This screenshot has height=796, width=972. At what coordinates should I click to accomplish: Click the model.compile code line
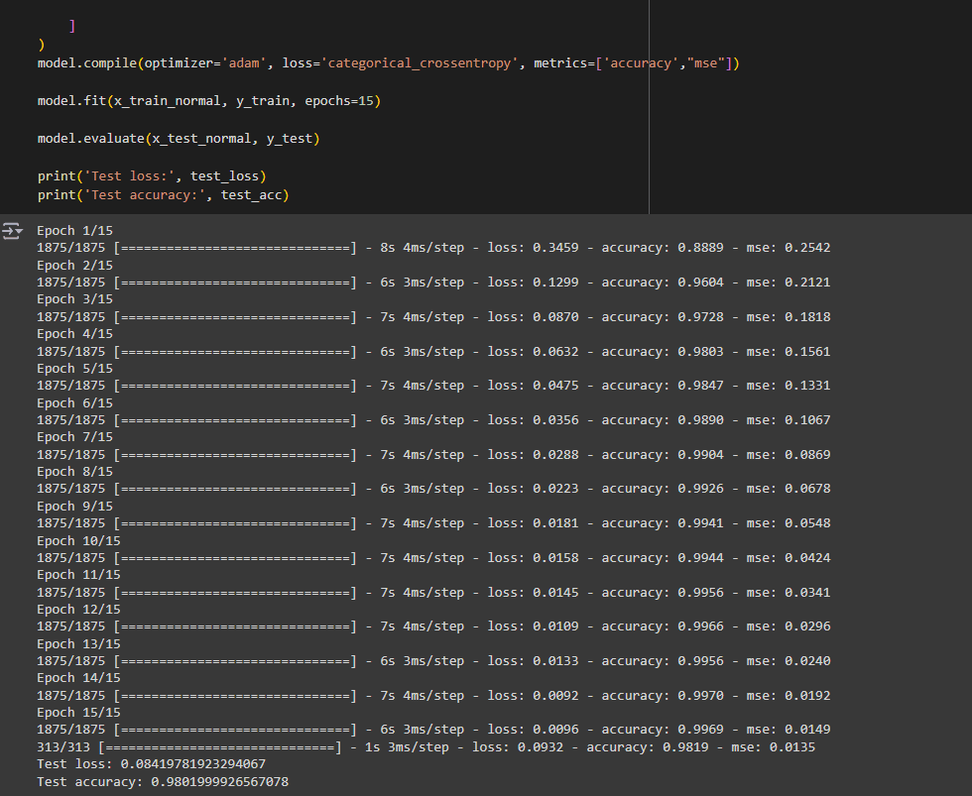[388, 63]
